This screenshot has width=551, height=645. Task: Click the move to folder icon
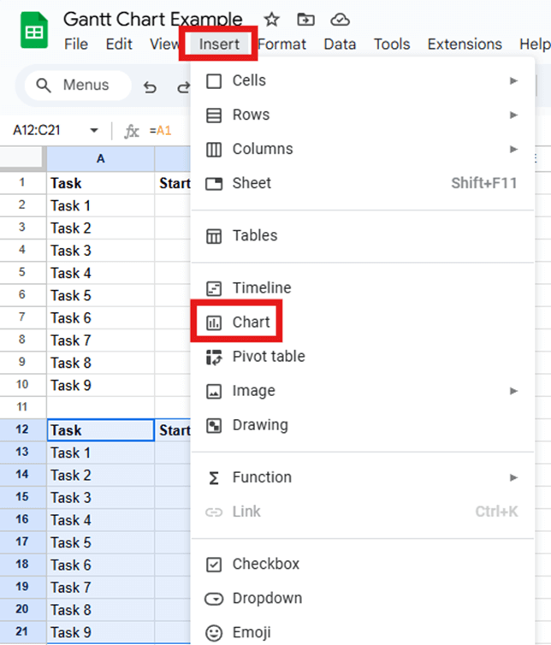[x=305, y=20]
